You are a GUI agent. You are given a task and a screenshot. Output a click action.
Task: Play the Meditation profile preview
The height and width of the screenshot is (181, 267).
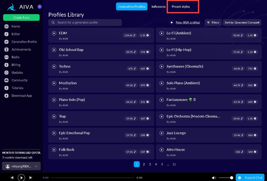click(54, 83)
